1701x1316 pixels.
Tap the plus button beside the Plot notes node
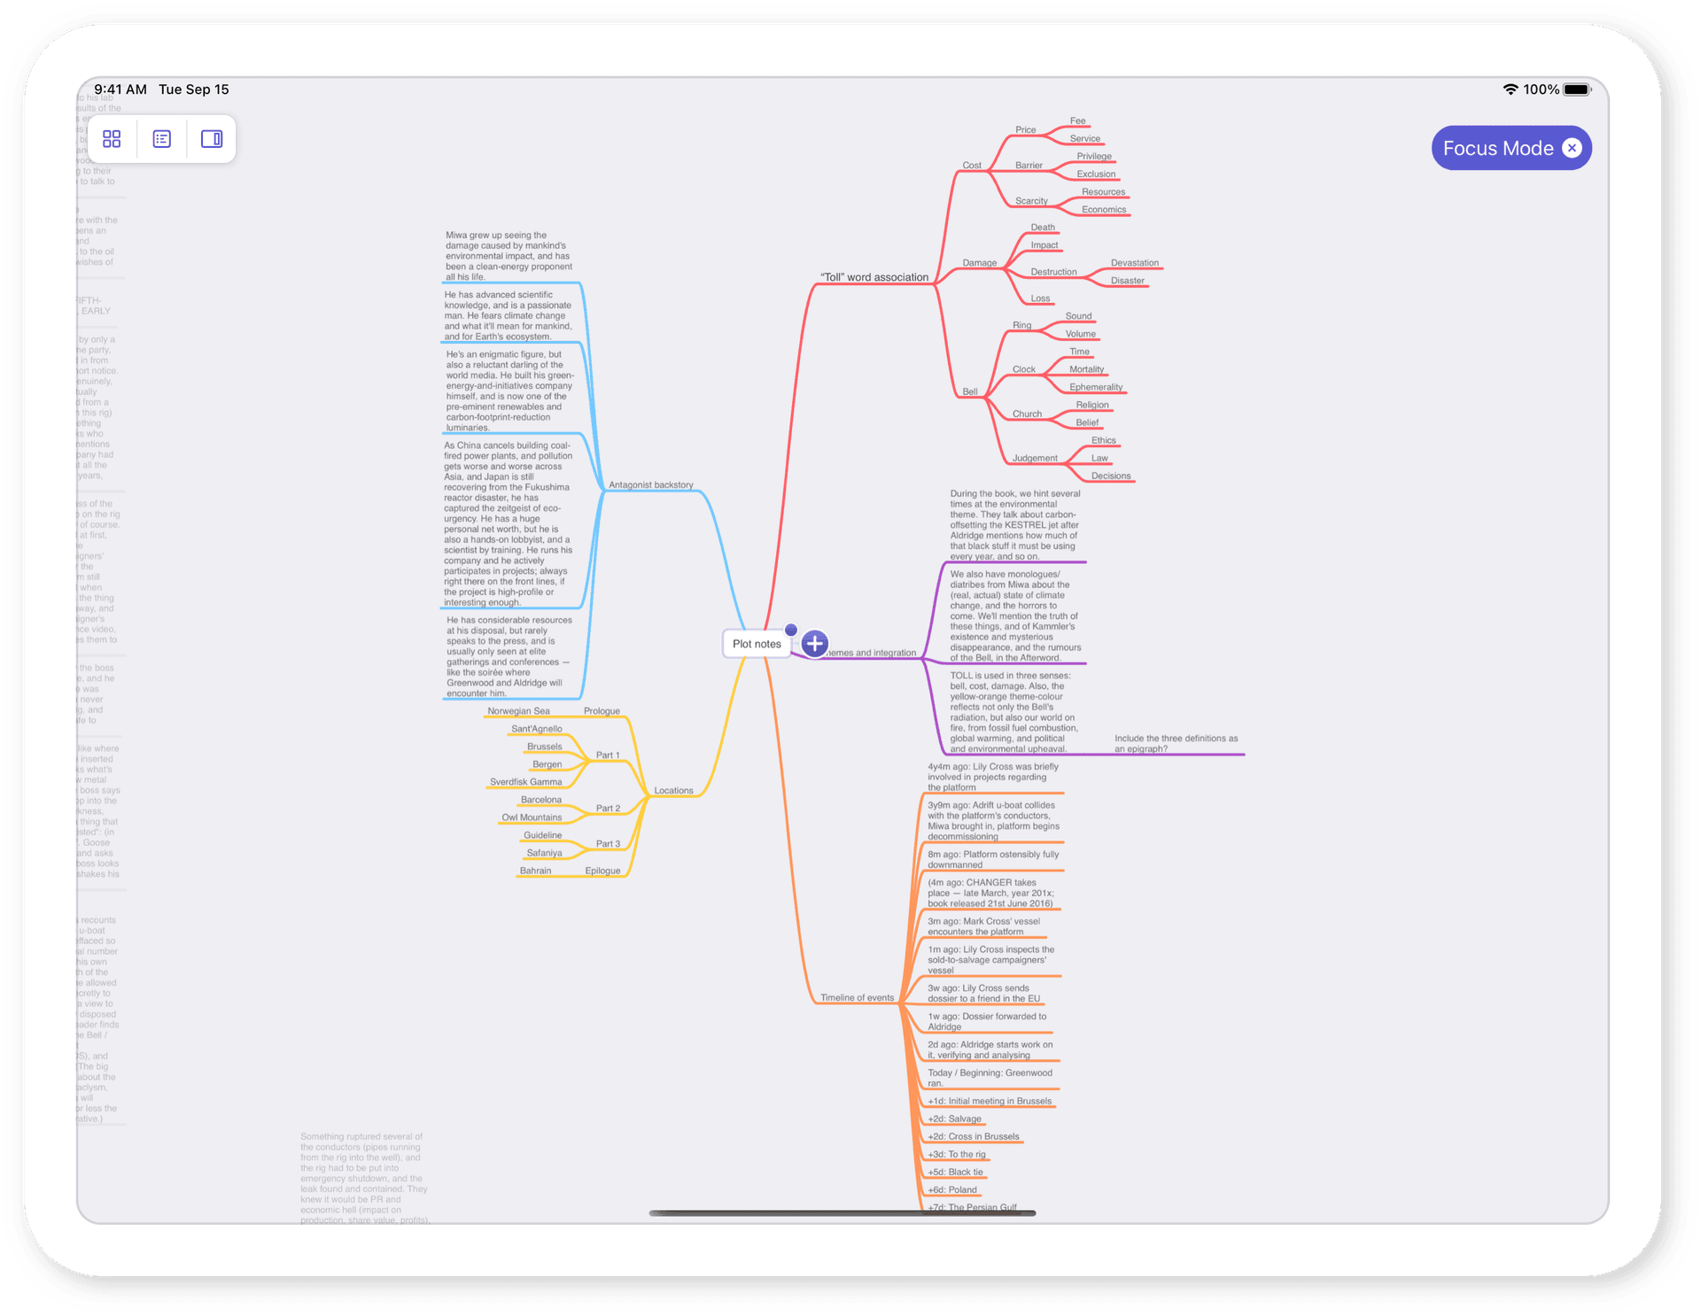(x=814, y=644)
